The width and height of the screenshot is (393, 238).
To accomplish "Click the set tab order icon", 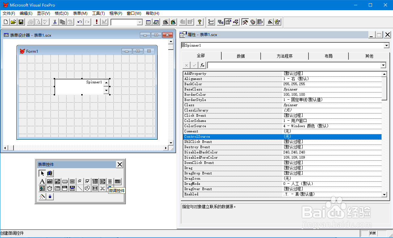I will click(x=211, y=22).
